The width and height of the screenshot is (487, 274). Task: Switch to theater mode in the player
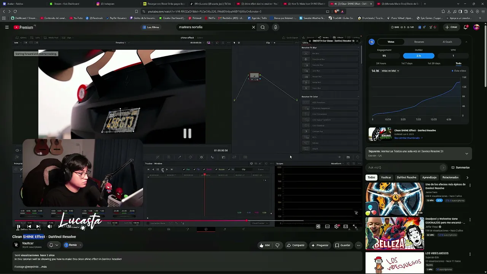point(345,226)
